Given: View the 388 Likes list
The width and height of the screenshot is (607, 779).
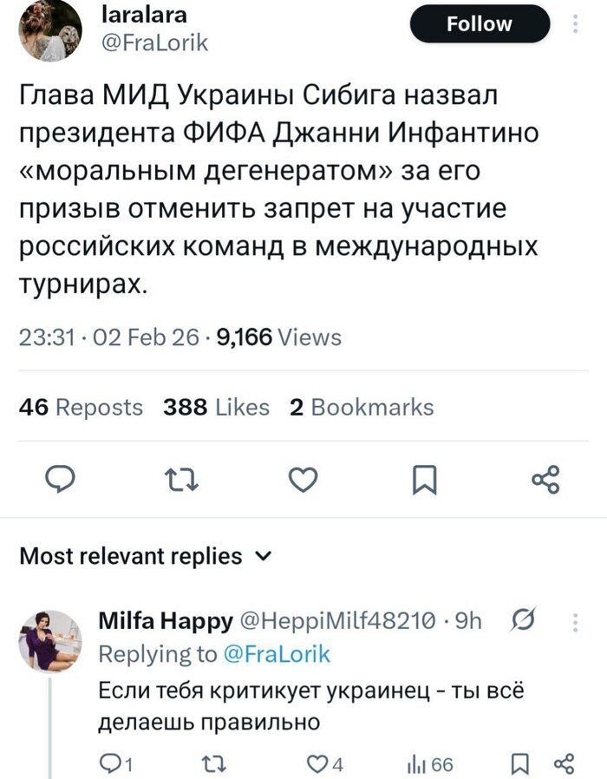Looking at the screenshot, I should [213, 406].
